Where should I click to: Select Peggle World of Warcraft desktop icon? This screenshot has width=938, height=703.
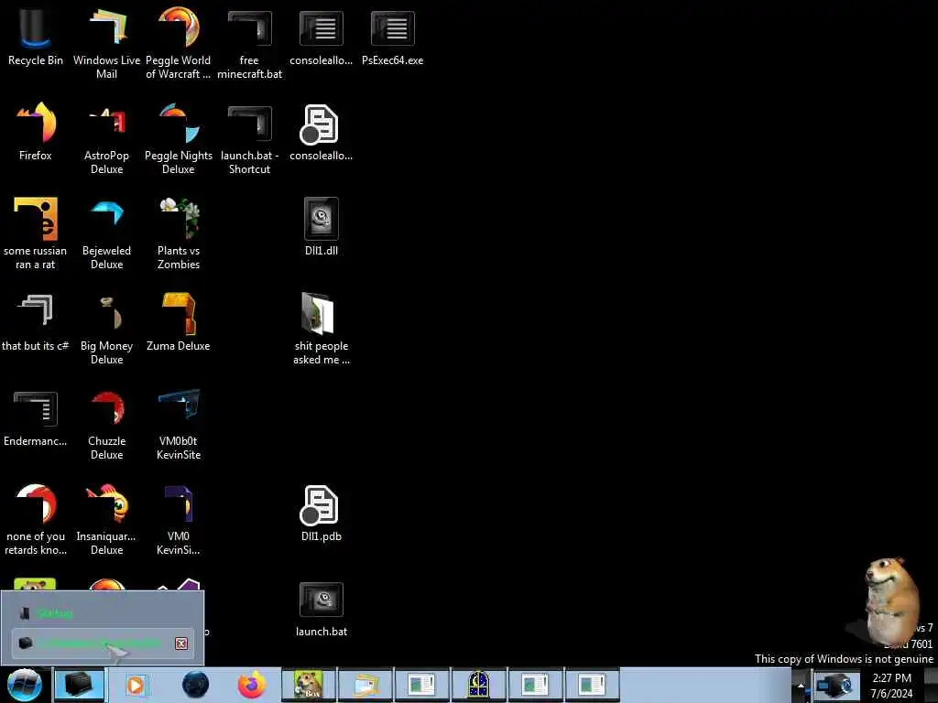(x=179, y=43)
